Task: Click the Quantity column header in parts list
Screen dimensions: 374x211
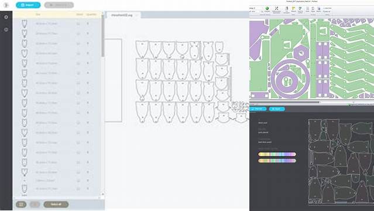Action: (91, 15)
